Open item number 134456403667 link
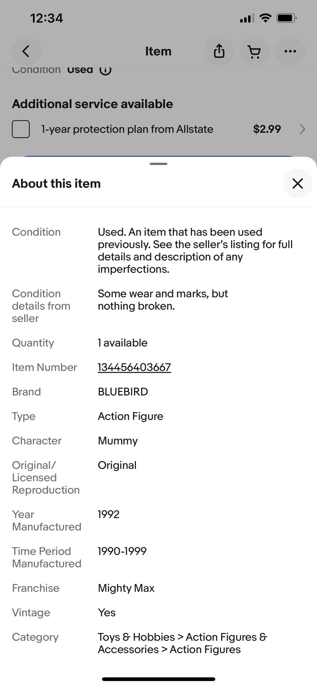Screen dimensions: 317x687 [134, 367]
